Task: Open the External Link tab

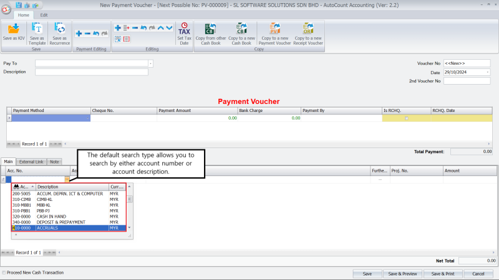Action: 31,162
